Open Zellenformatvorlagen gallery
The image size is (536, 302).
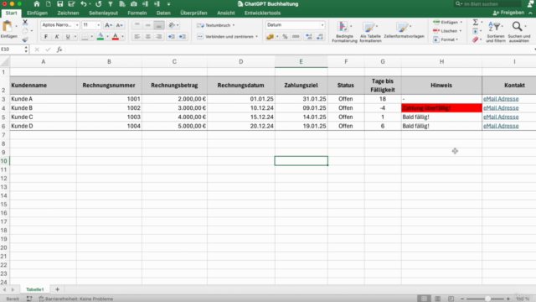pos(404,30)
